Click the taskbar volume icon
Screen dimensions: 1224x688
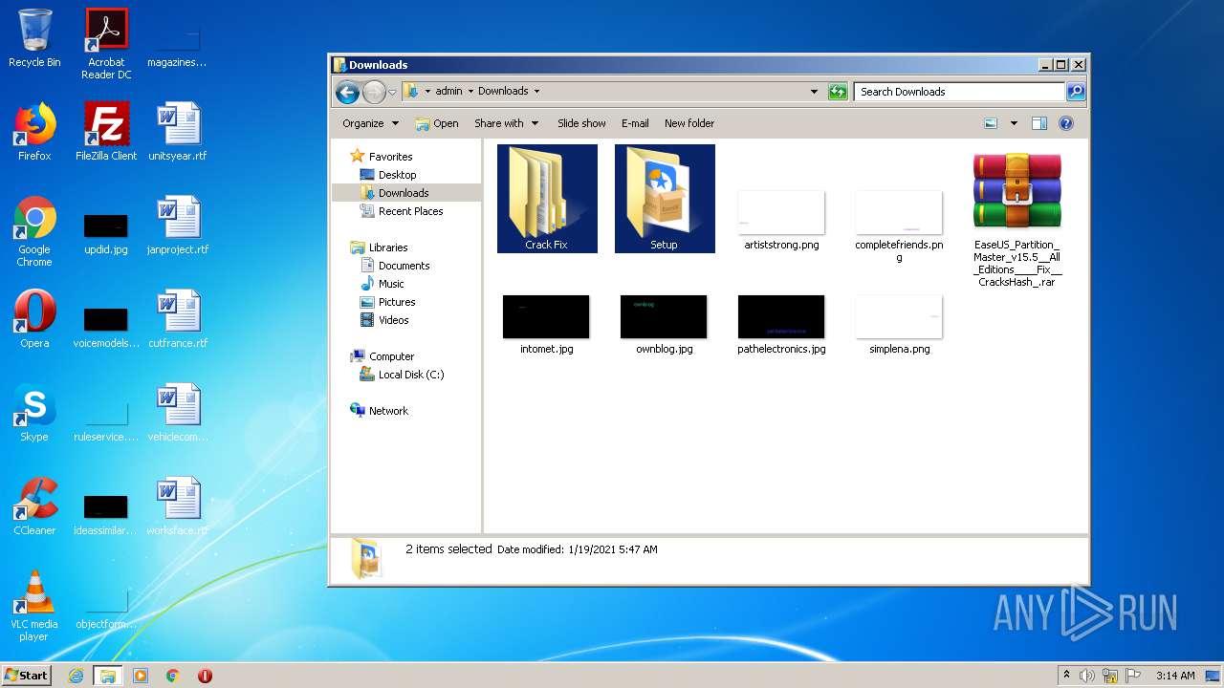point(1087,676)
